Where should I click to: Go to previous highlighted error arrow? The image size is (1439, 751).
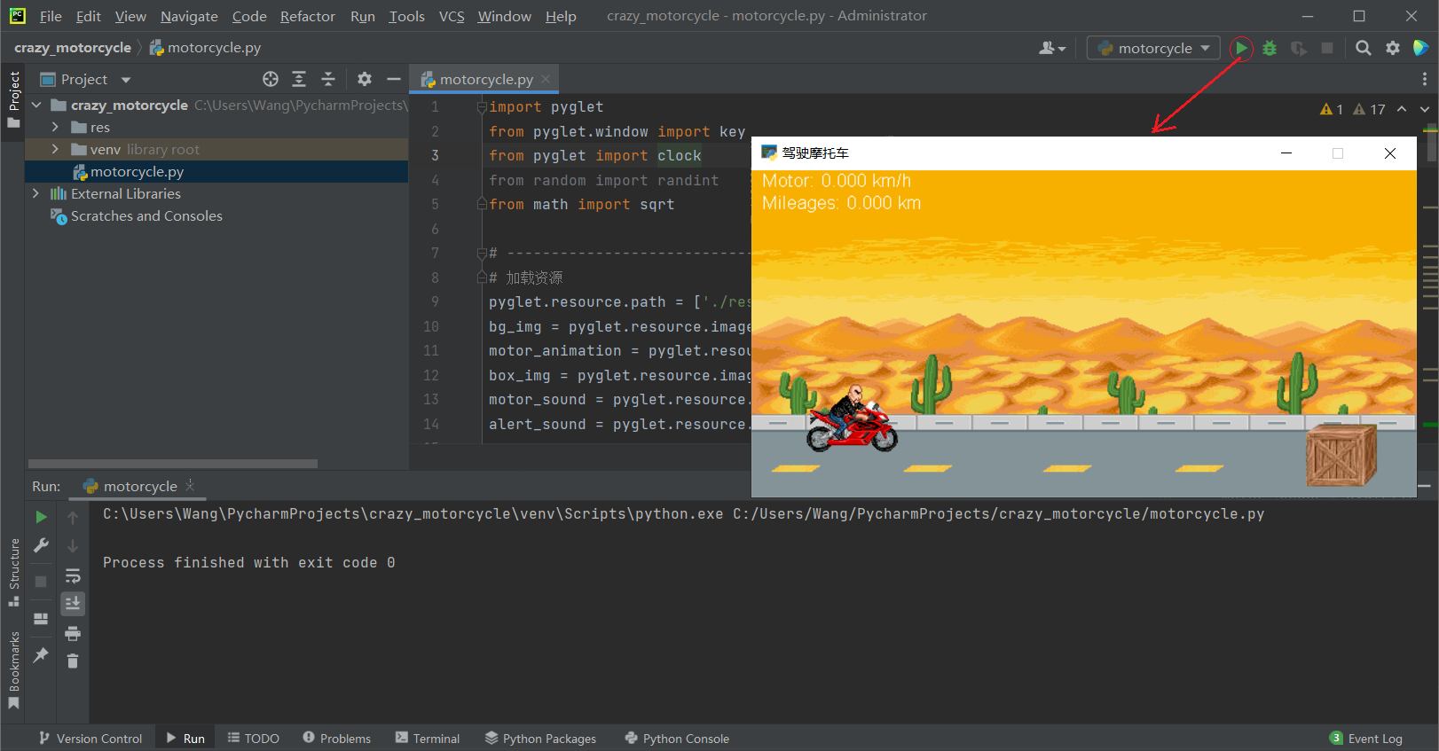pos(1402,109)
